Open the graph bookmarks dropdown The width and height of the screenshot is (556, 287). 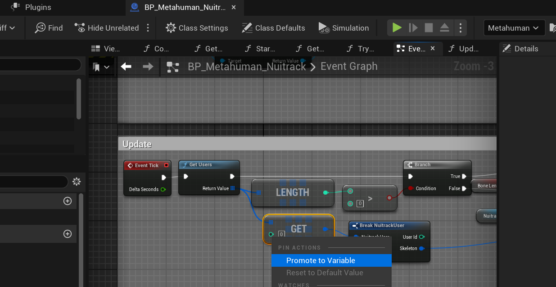101,67
